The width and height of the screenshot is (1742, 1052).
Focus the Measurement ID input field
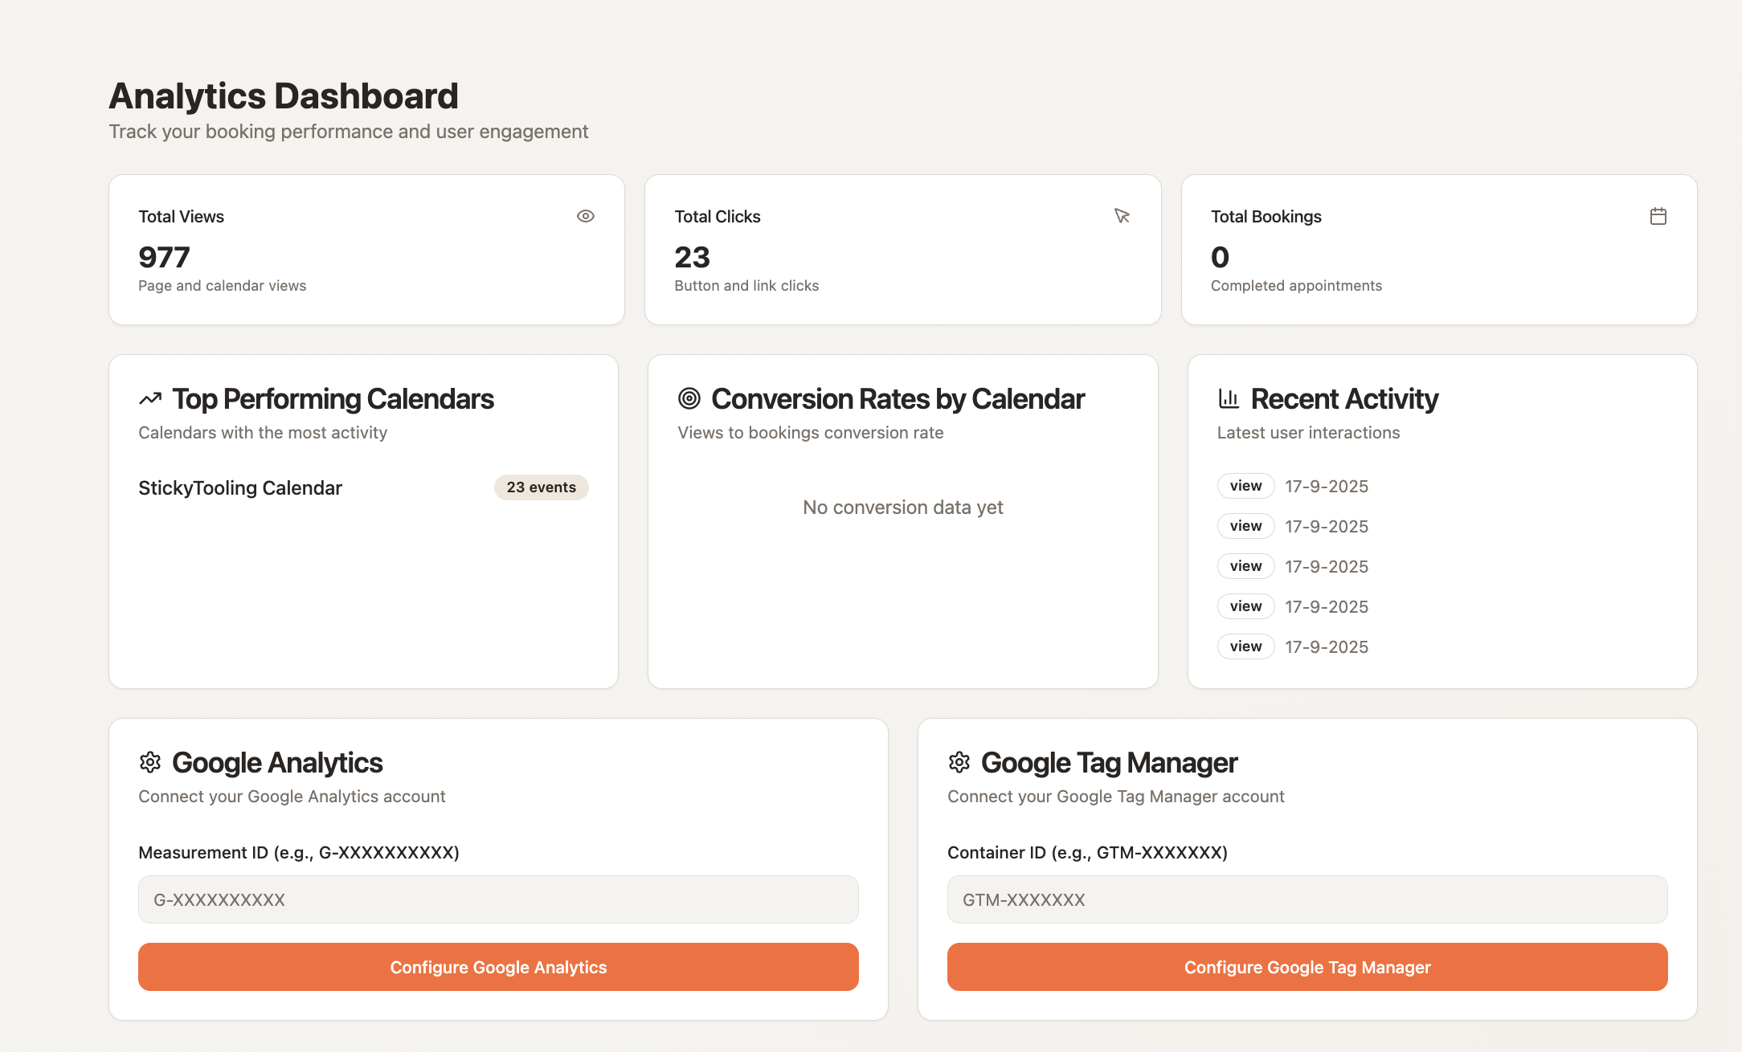(x=498, y=899)
